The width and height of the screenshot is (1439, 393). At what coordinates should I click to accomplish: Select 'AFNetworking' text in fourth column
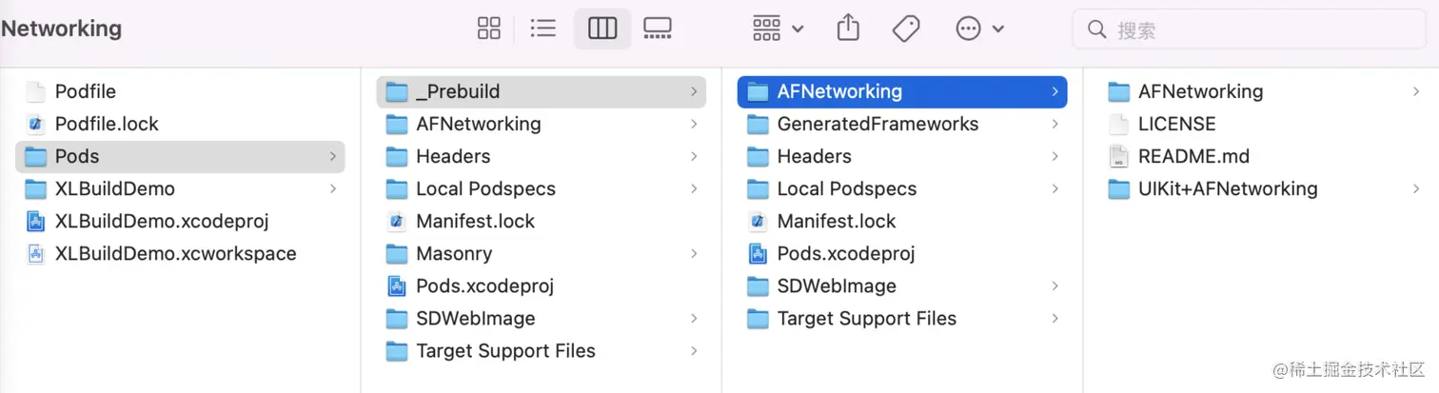[1201, 91]
